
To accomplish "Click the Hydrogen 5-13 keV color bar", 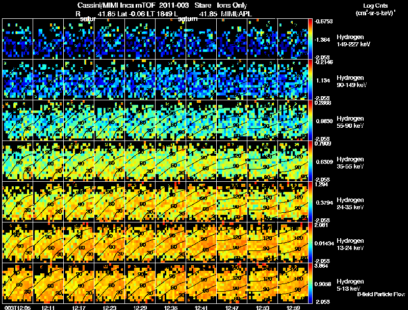I will (310, 283).
